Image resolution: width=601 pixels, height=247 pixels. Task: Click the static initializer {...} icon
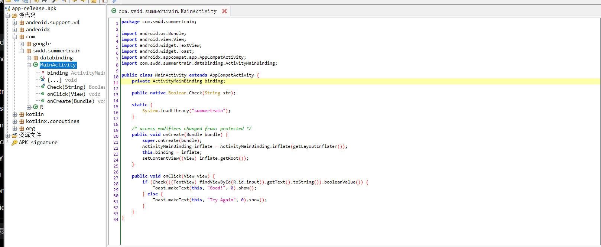pyautogui.click(x=43, y=79)
